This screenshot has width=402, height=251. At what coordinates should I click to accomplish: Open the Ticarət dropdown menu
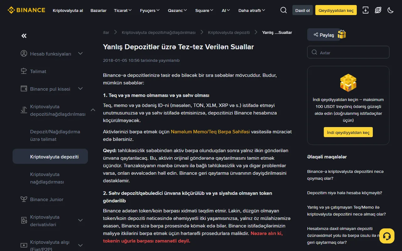123,10
